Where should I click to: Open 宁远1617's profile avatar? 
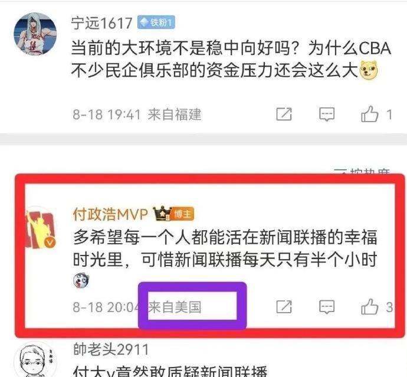(35, 34)
